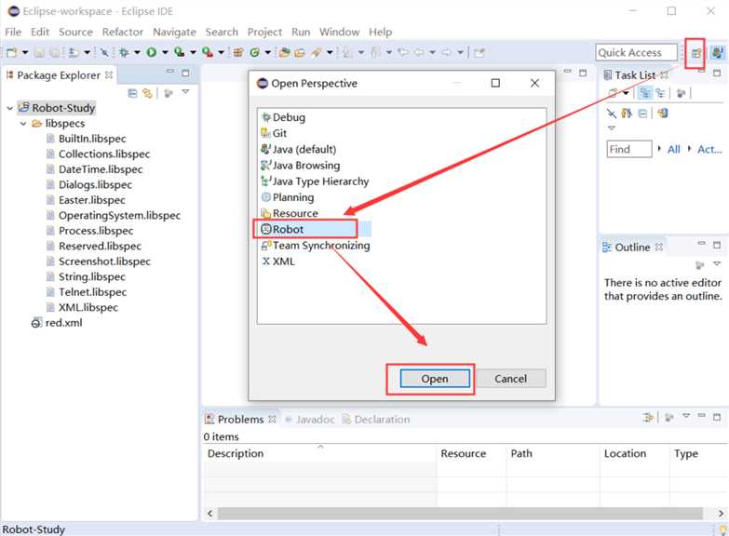
Task: Click the Location column header
Action: (634, 454)
